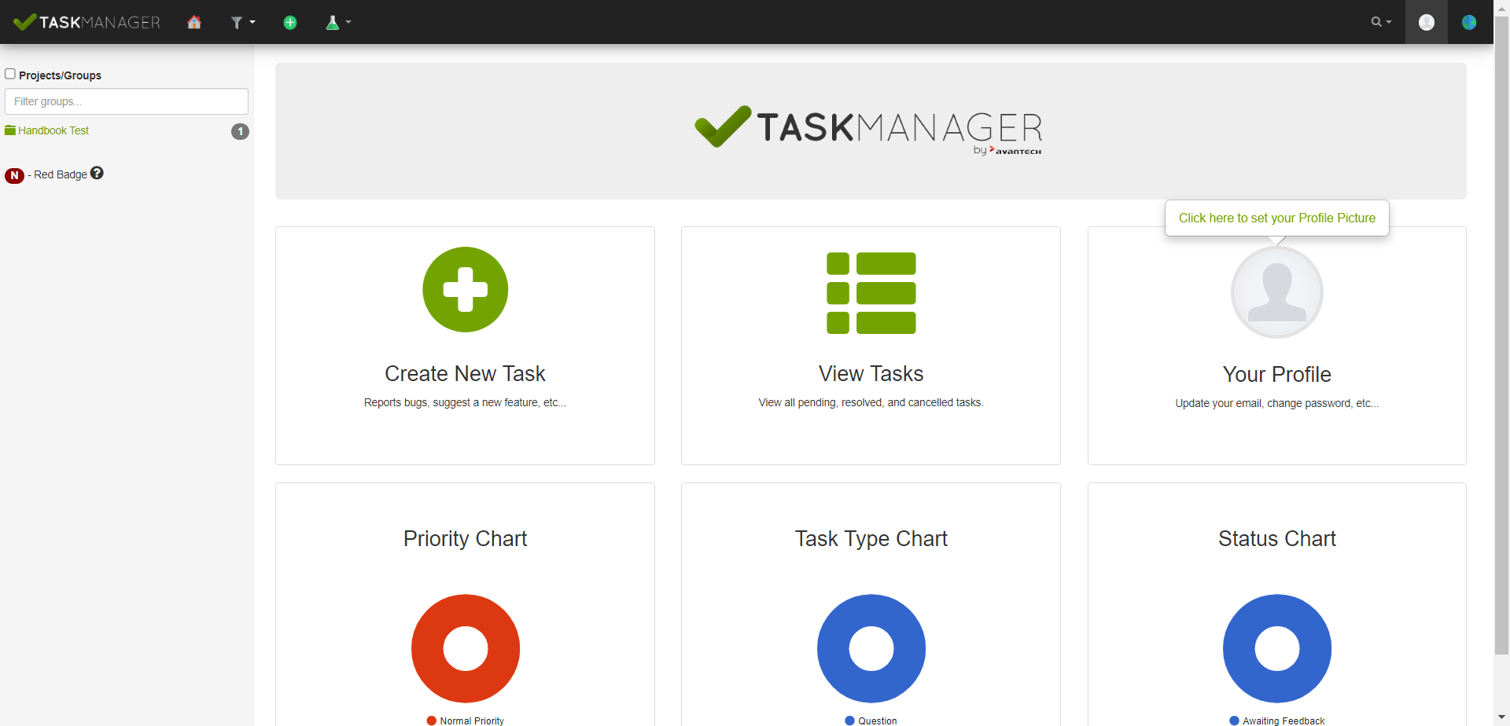Expand the search dropdown in navbar

pos(1381,22)
